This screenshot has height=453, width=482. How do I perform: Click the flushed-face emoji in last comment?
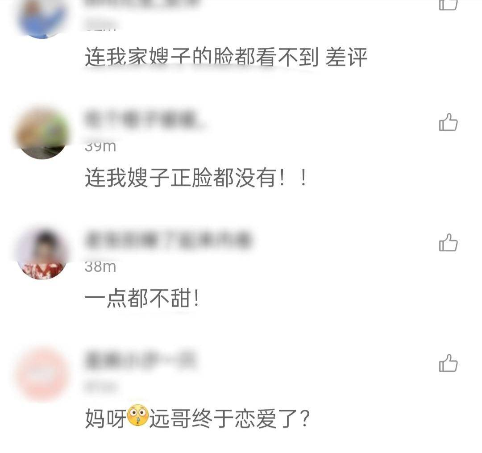(138, 416)
